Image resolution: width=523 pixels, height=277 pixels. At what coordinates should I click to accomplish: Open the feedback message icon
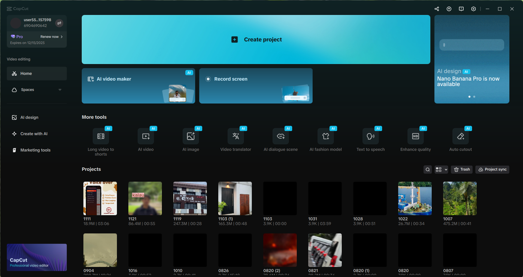click(x=461, y=9)
